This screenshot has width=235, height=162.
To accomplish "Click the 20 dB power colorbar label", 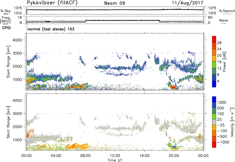I will (x=219, y=56).
